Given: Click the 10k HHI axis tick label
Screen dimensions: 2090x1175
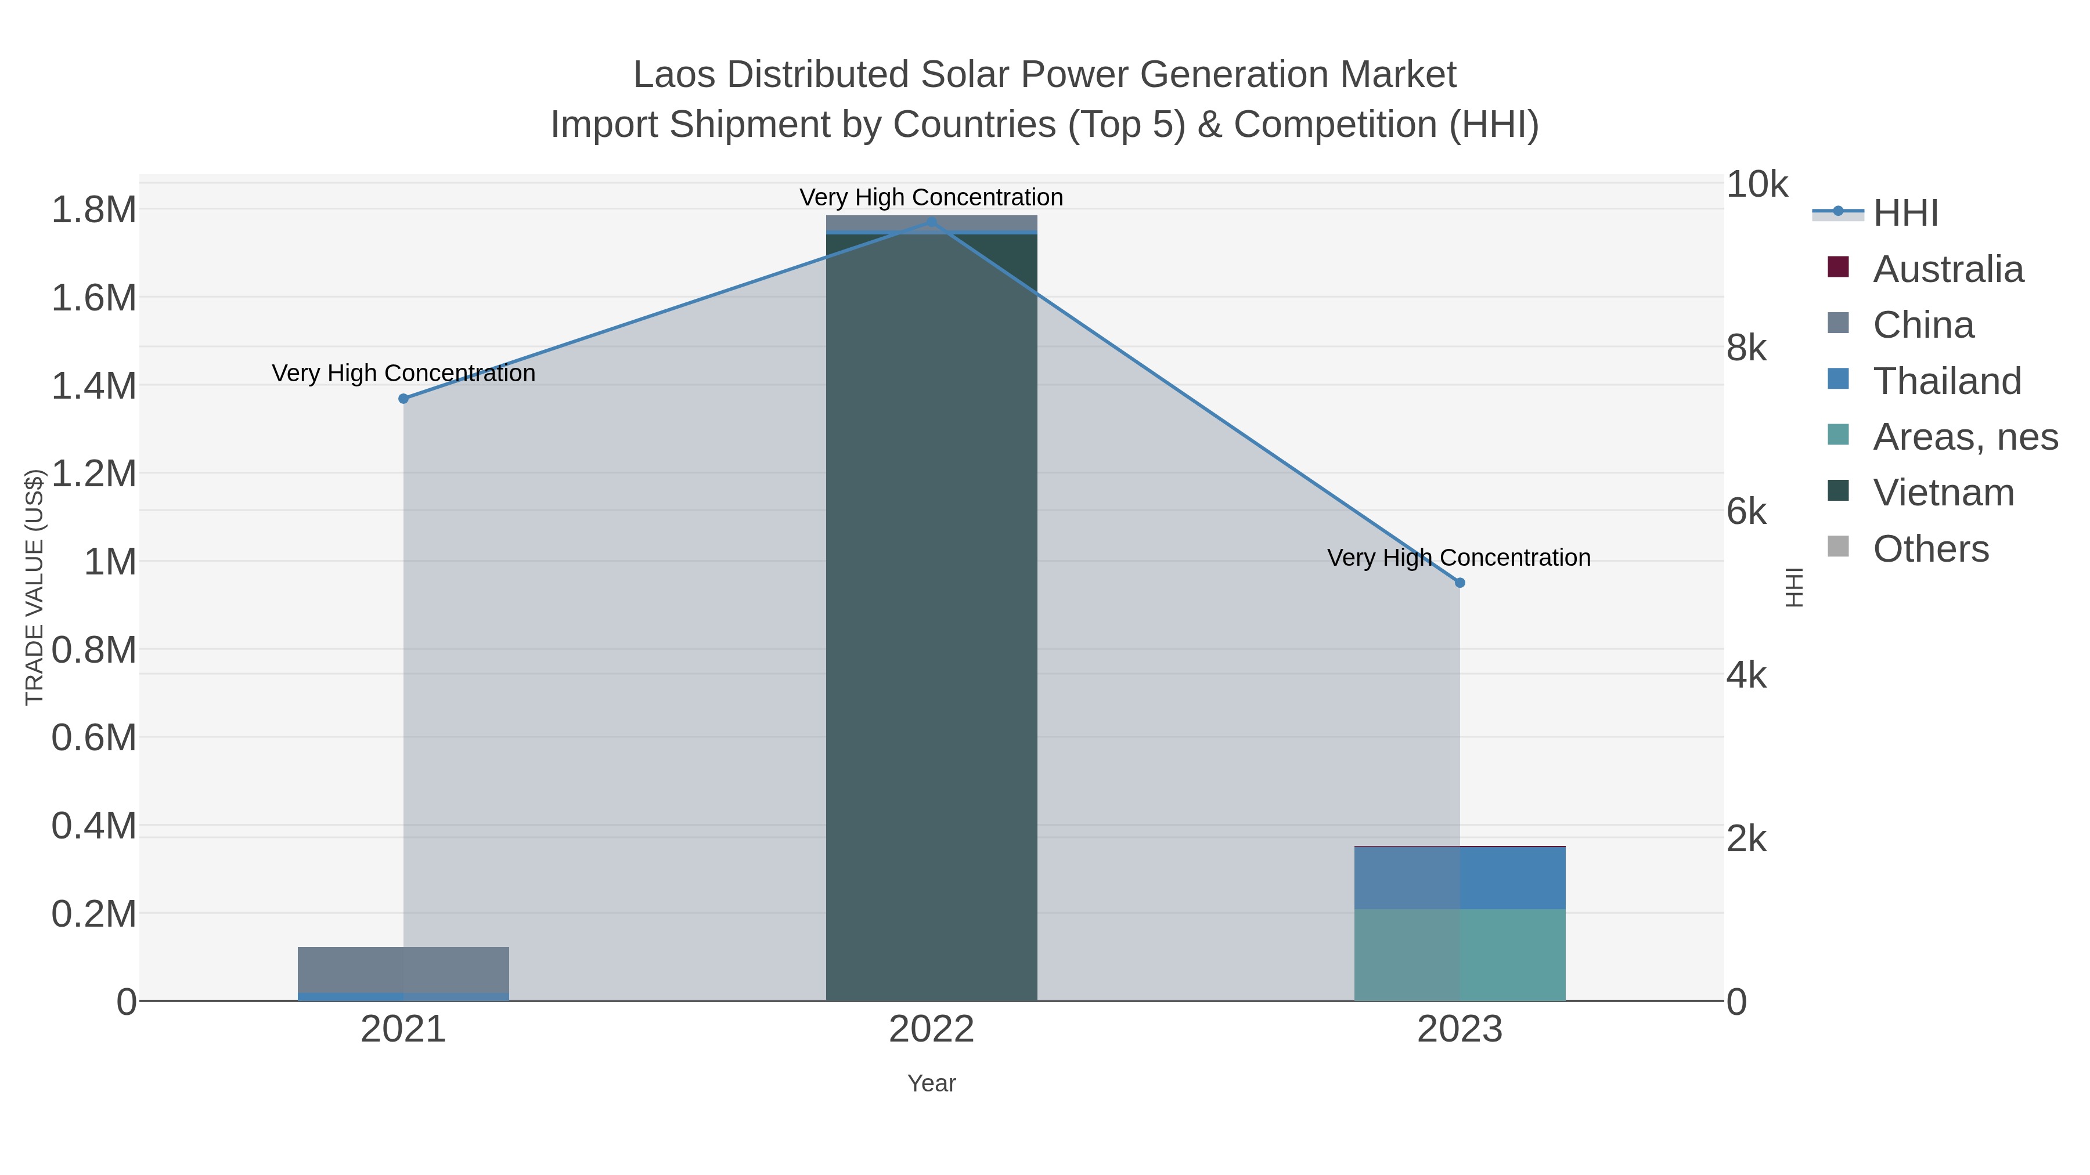Looking at the screenshot, I should pos(1757,185).
